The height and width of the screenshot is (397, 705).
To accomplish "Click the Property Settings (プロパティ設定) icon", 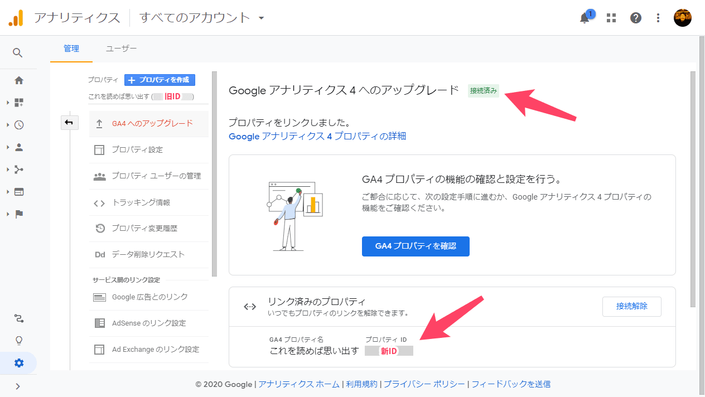I will (99, 150).
